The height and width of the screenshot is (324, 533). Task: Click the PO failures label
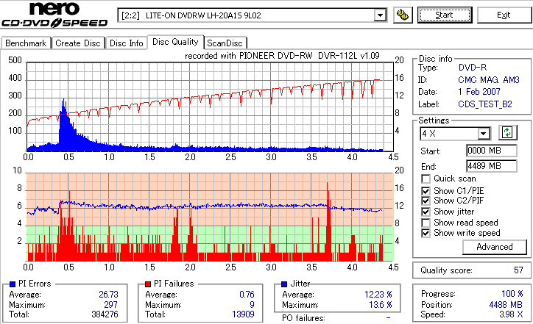[303, 318]
